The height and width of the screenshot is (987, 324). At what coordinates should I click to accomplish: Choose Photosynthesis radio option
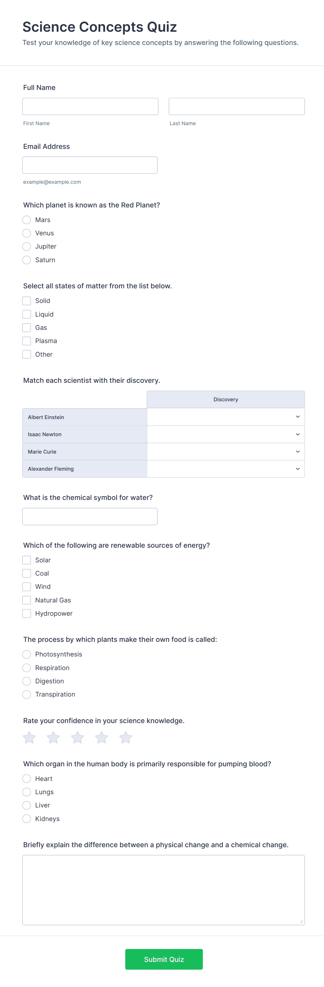26,654
